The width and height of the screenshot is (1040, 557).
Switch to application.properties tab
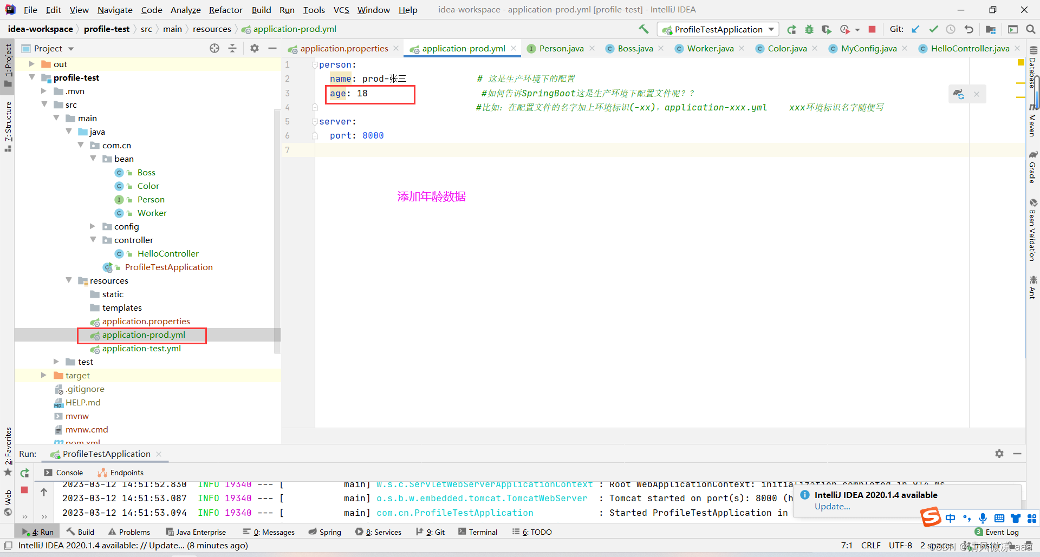pos(344,48)
